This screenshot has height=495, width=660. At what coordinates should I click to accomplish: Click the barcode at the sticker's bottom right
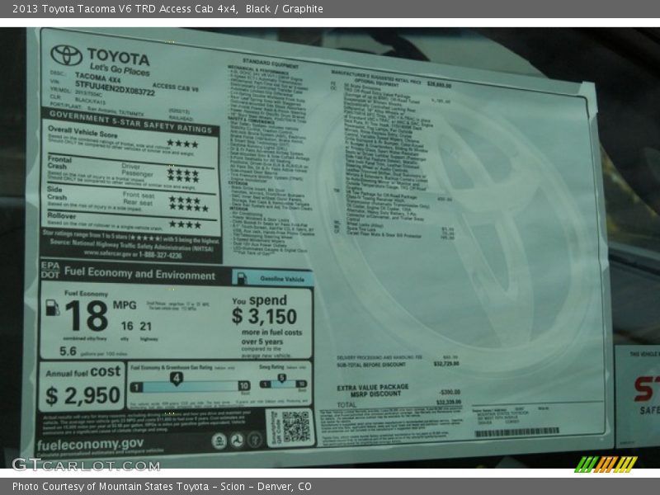point(517,431)
